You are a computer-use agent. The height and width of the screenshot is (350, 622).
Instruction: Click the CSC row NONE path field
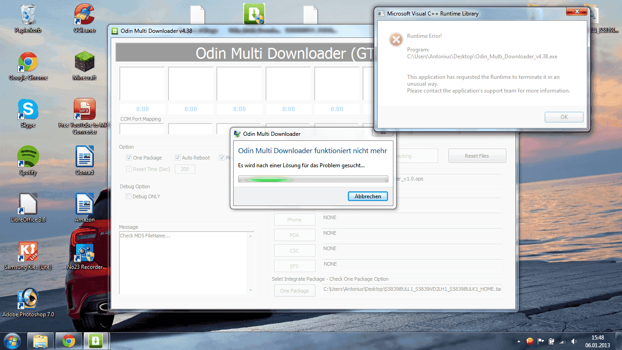pos(412,251)
